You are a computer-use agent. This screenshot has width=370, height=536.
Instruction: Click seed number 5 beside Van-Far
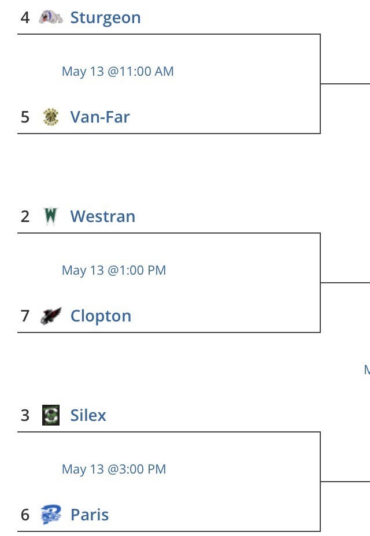tap(25, 117)
